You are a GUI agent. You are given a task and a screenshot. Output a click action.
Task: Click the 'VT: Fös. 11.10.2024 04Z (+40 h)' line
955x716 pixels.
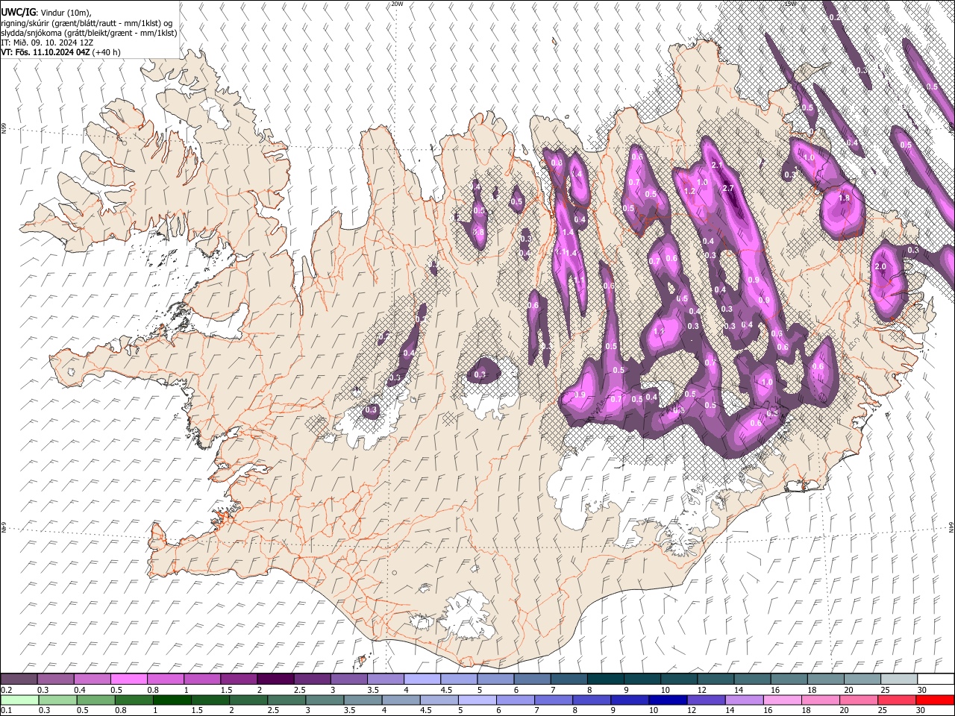click(60, 53)
